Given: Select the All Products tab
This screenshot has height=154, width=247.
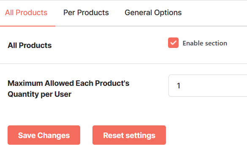Looking at the screenshot, I should pyautogui.click(x=26, y=13).
